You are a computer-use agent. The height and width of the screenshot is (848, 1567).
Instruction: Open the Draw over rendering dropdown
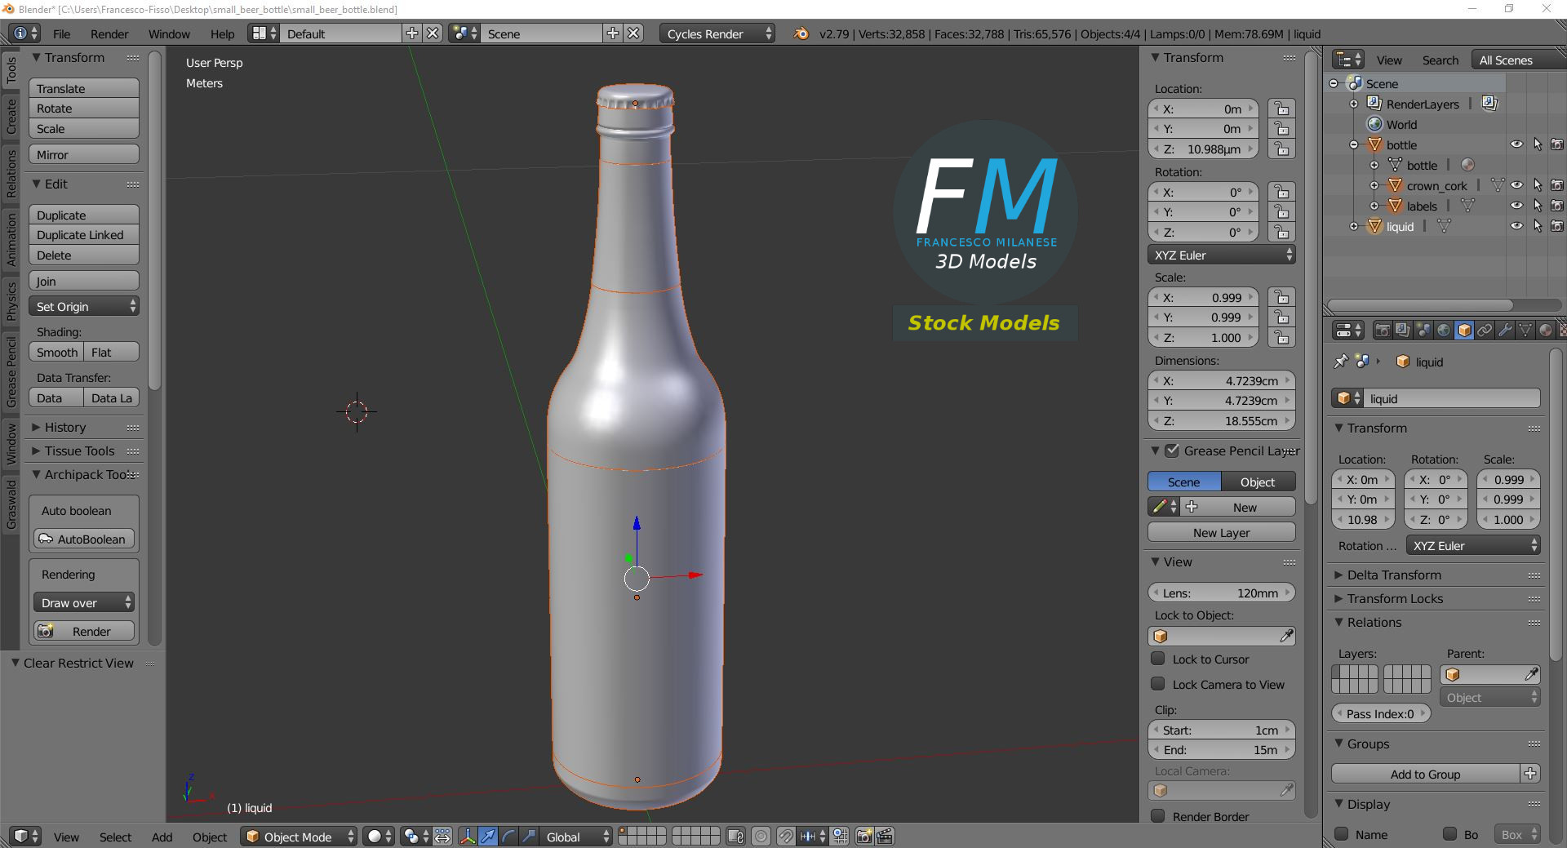84,602
